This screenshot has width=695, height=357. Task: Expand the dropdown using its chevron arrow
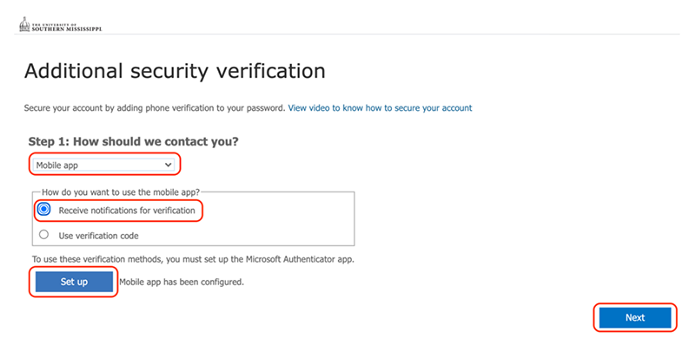168,165
